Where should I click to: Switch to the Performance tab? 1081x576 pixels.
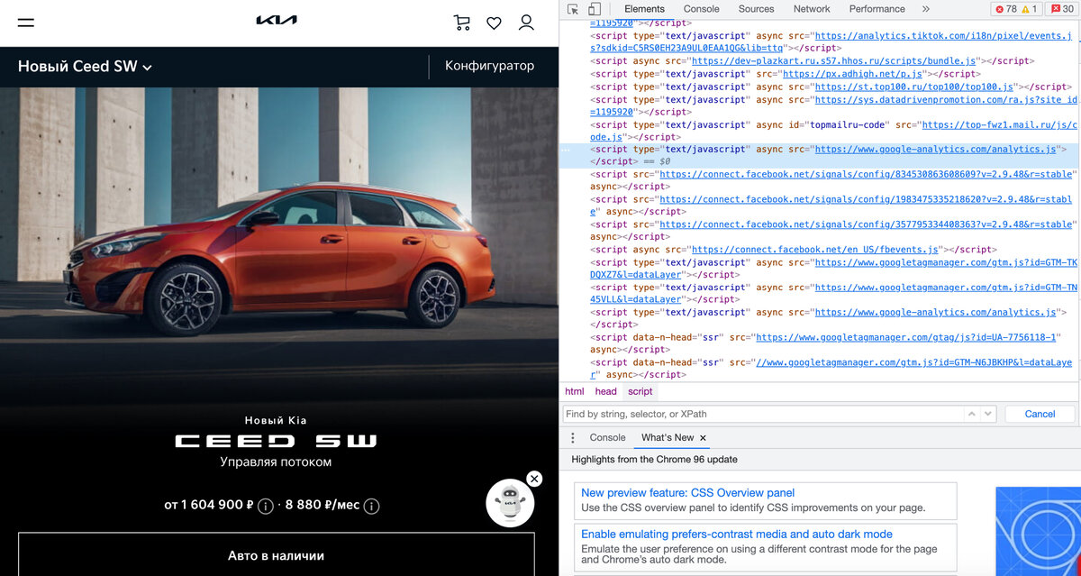click(877, 9)
